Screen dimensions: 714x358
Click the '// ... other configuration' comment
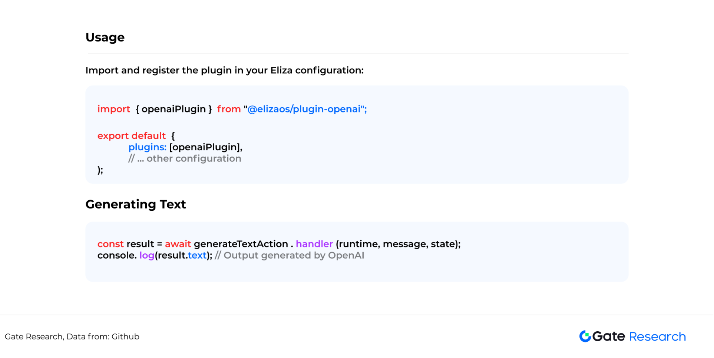(185, 159)
